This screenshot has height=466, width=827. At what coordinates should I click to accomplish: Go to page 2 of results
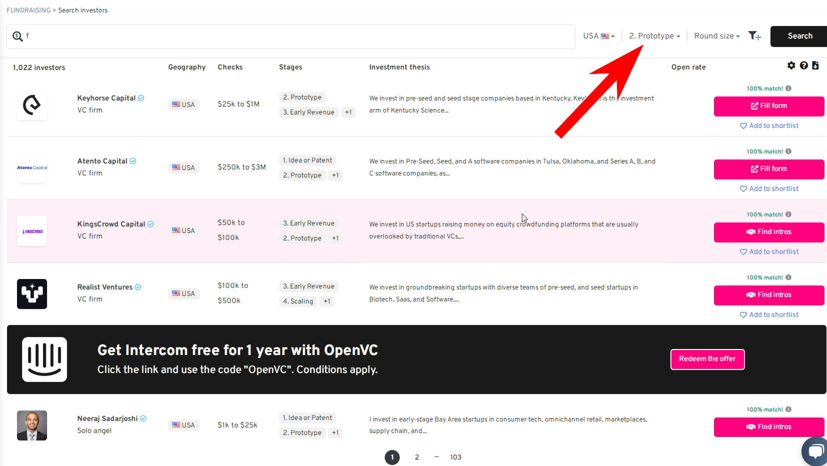(417, 457)
